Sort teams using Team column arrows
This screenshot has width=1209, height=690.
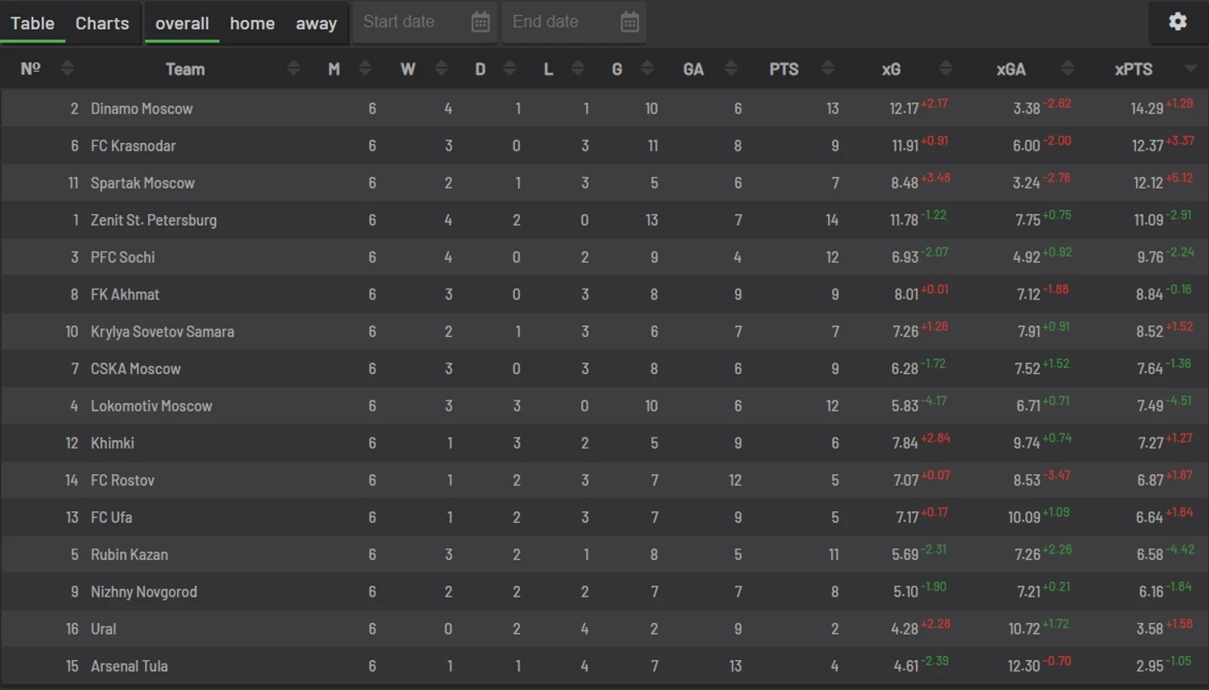(x=293, y=69)
